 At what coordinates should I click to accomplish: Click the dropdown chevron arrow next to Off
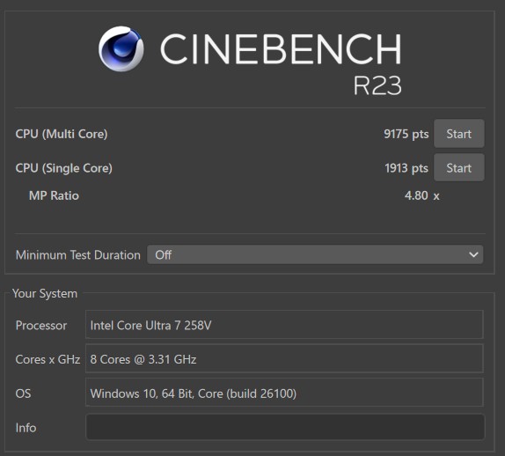tap(473, 255)
